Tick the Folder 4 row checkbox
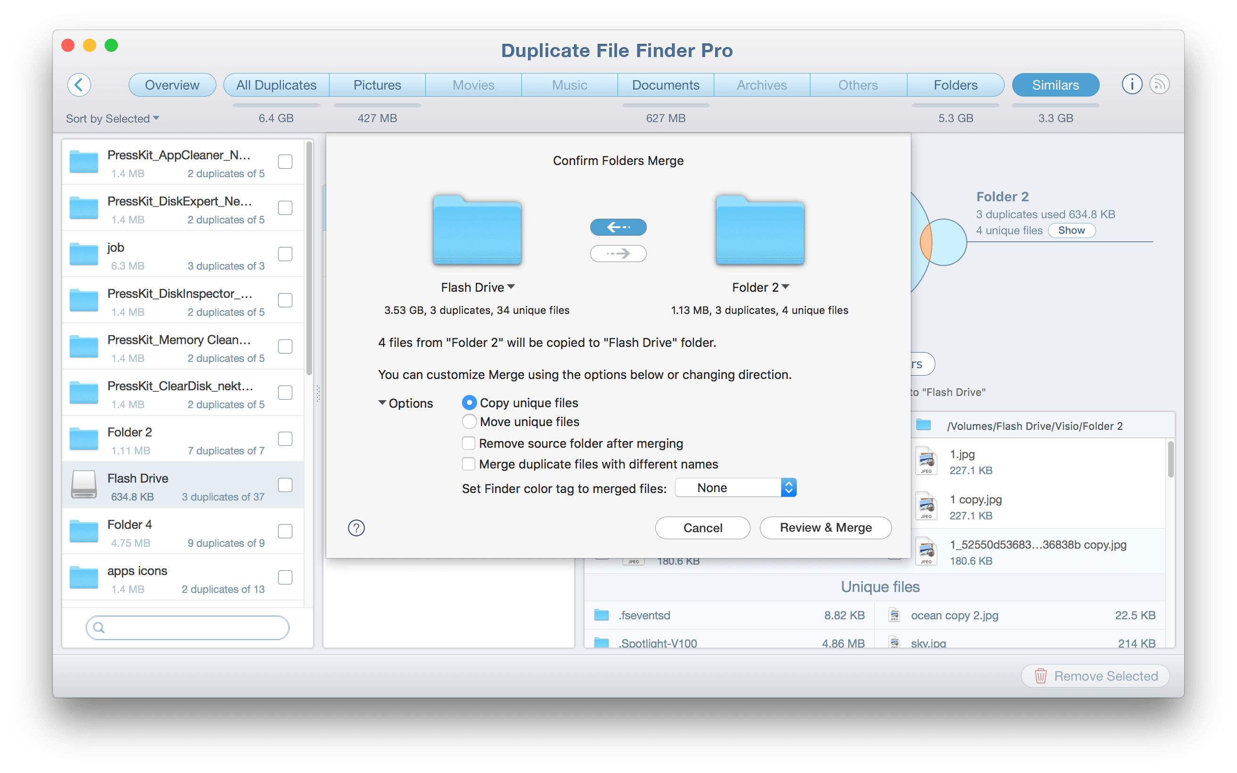Image resolution: width=1237 pixels, height=773 pixels. (285, 531)
